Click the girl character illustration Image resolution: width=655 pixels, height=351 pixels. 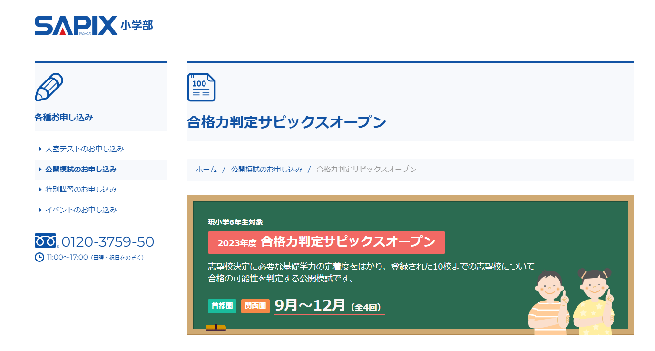[593, 301]
